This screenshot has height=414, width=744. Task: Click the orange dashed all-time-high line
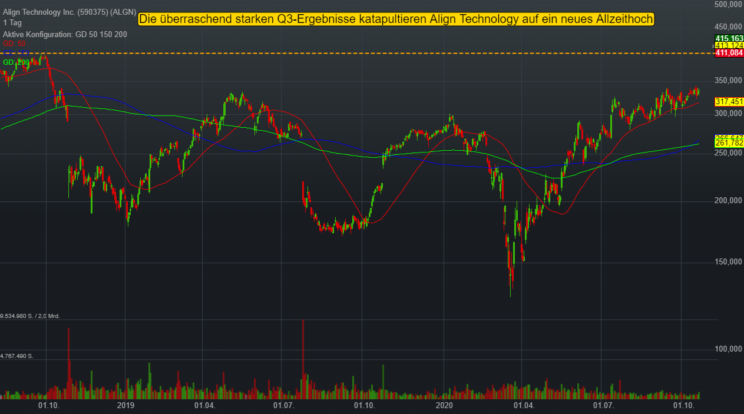pyautogui.click(x=356, y=54)
